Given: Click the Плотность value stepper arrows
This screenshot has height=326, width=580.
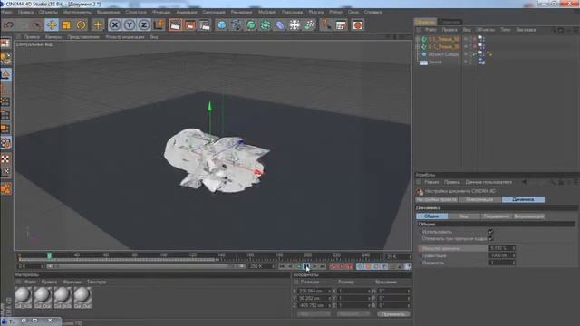Looking at the screenshot, I should 513,263.
